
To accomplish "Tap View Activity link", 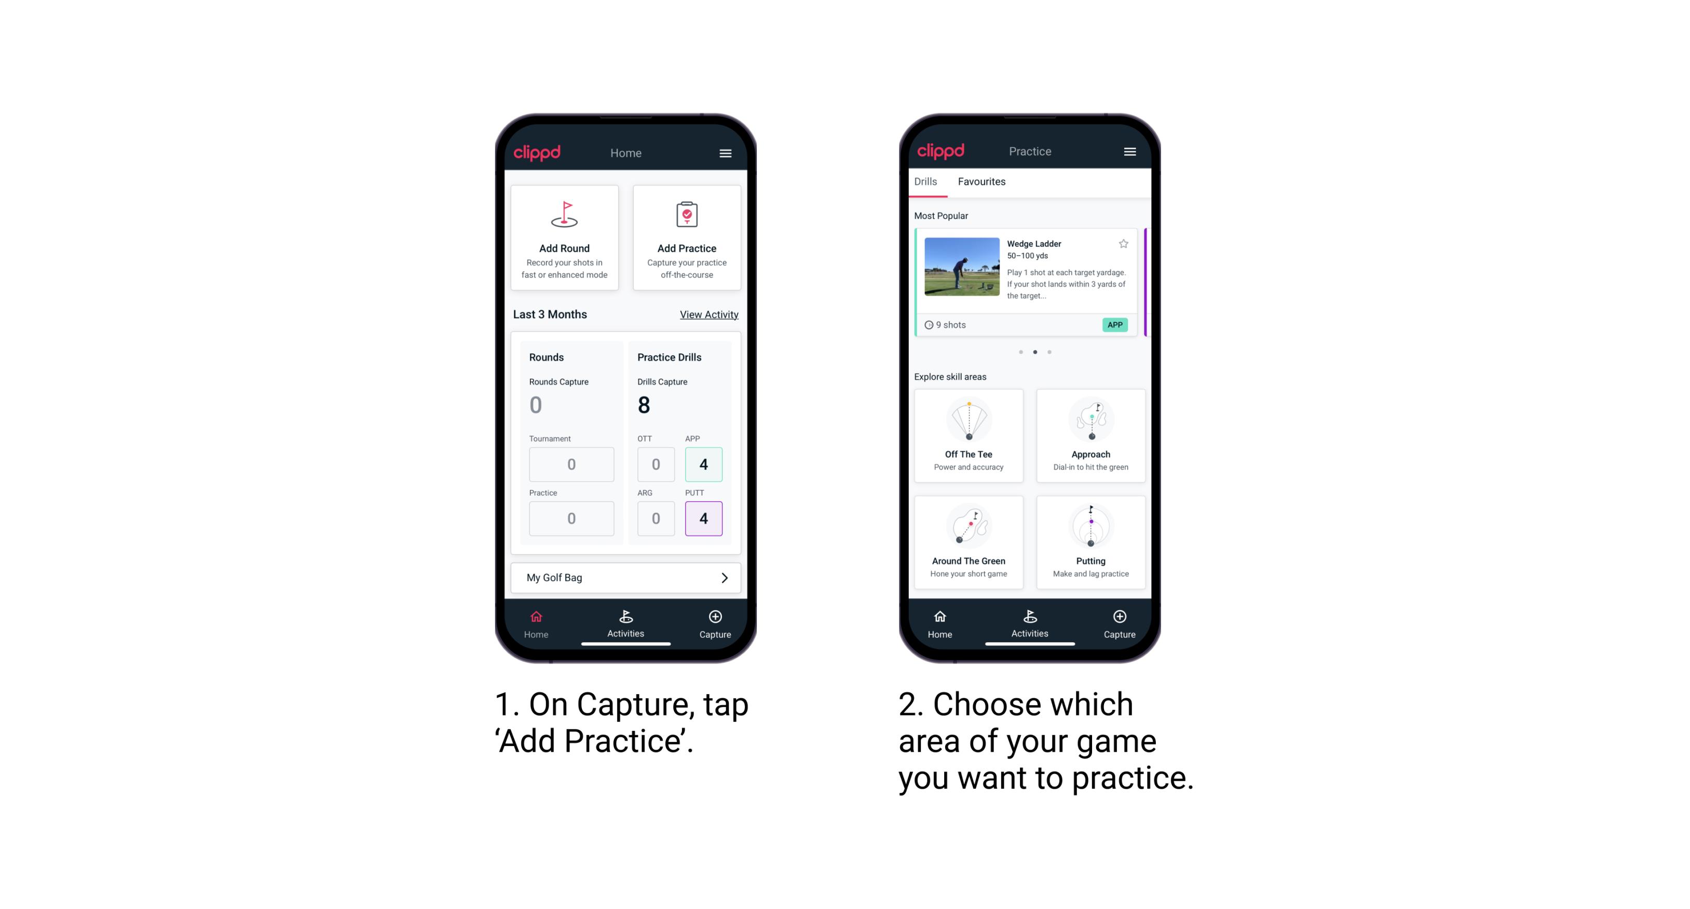I will (707, 314).
